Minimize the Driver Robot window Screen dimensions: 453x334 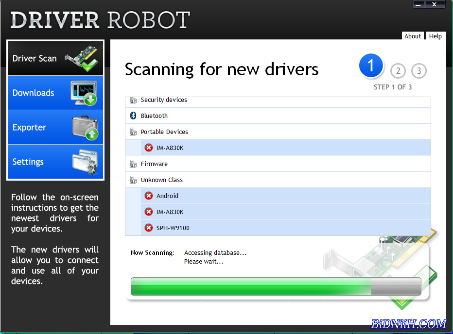tap(418, 4)
